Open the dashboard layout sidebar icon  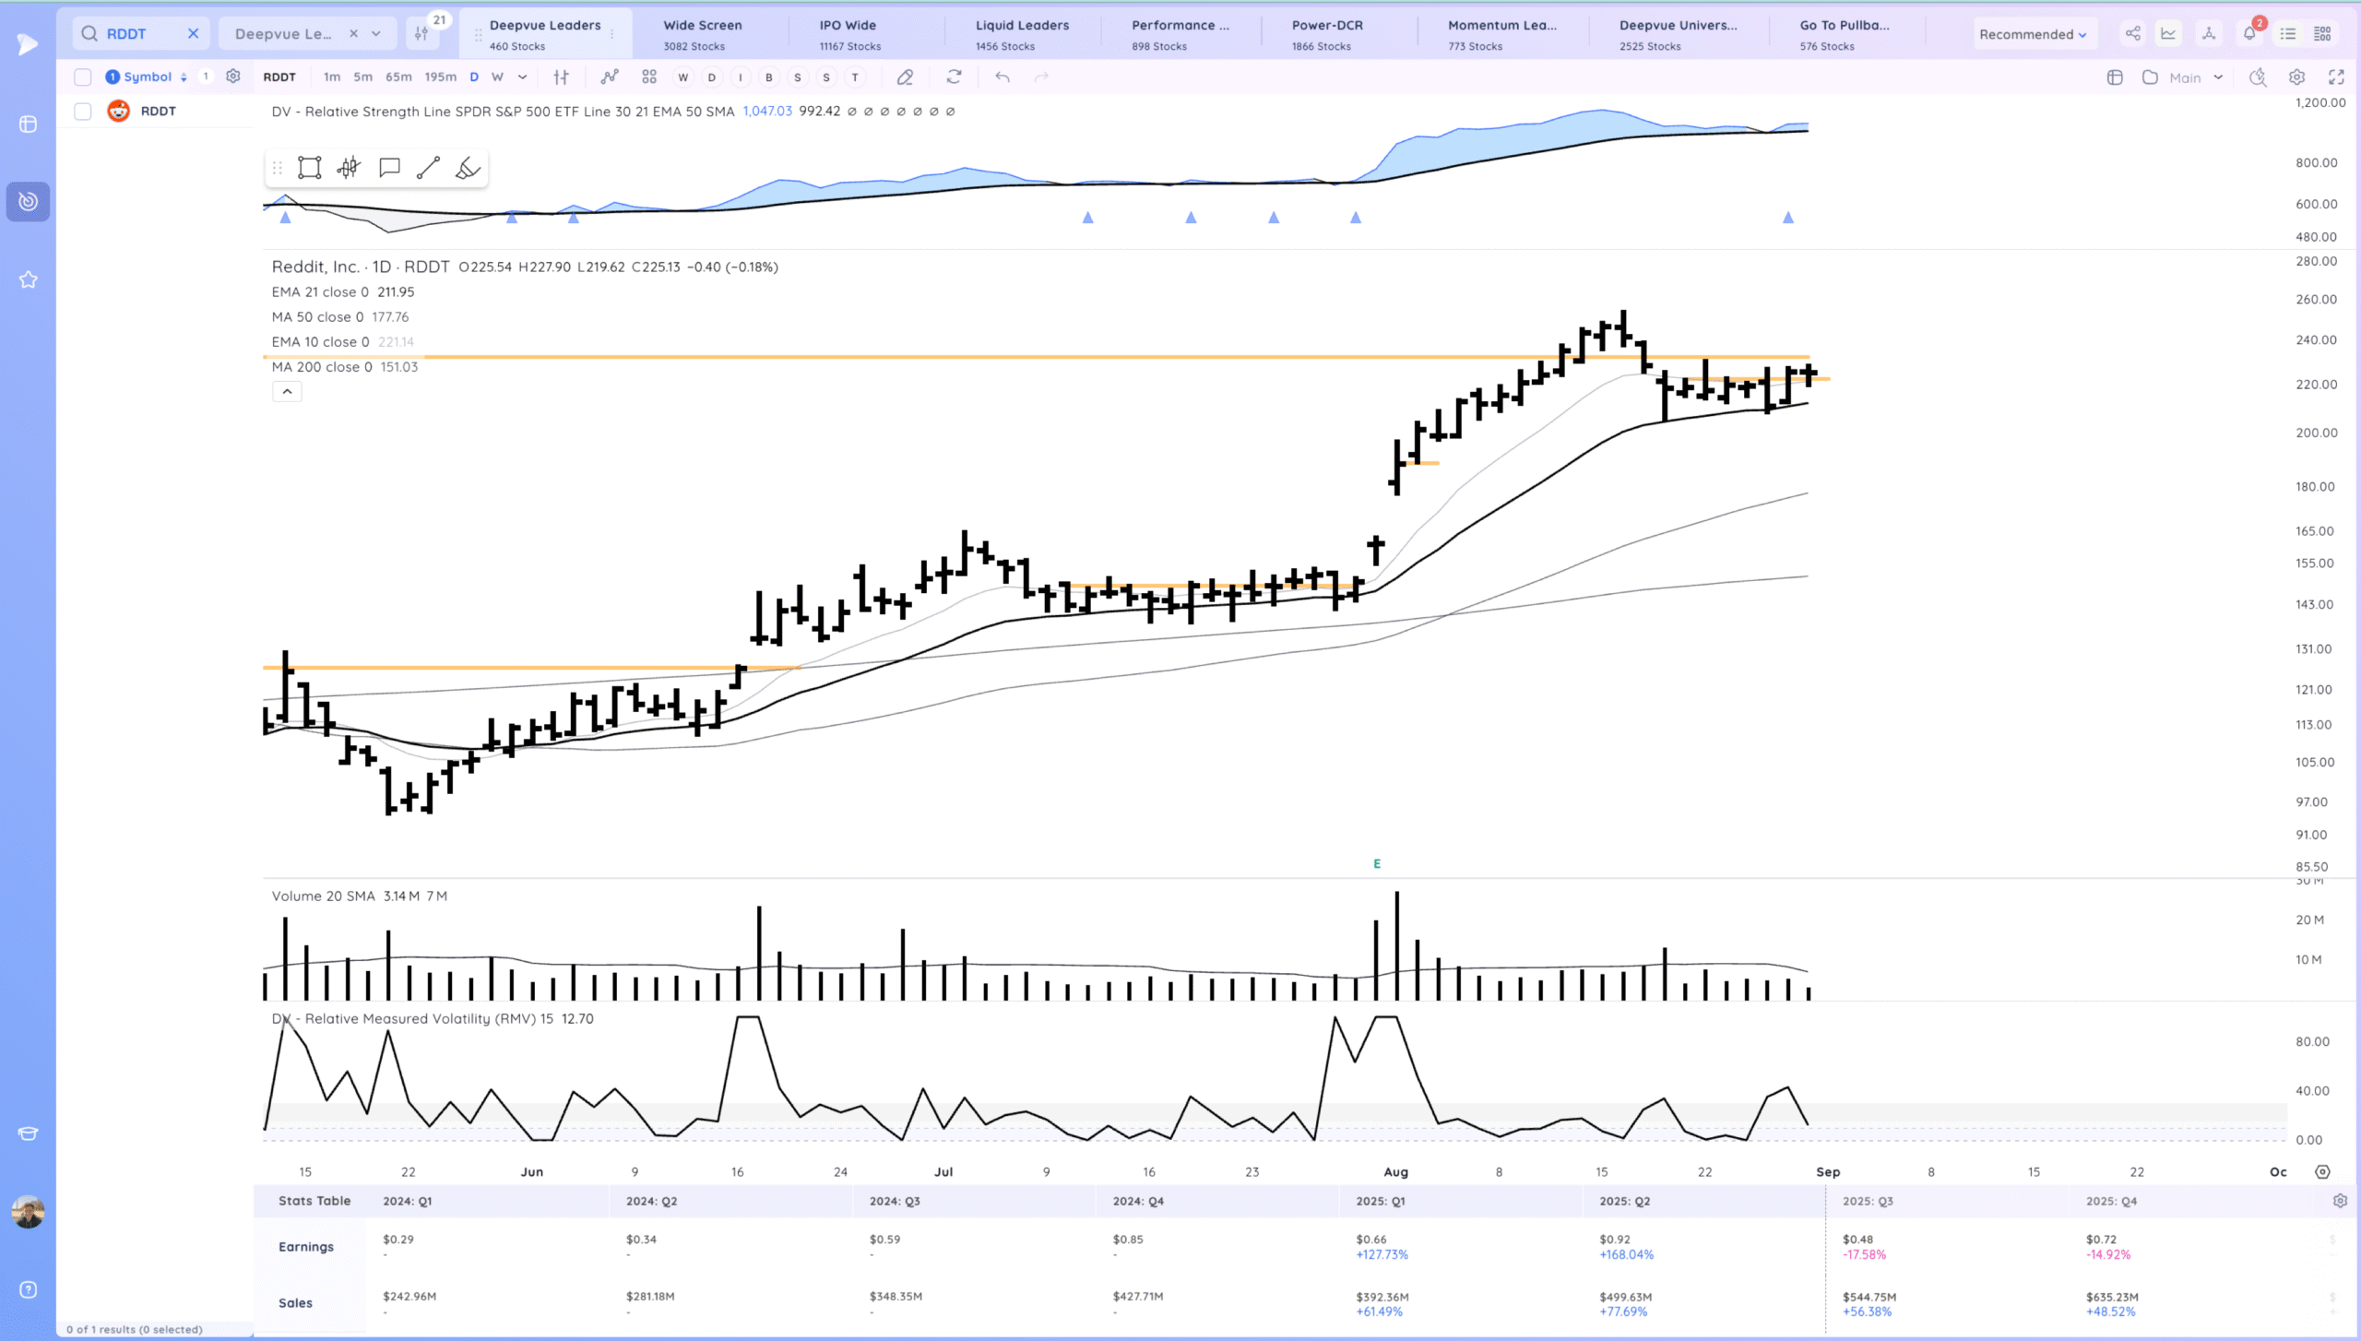(x=28, y=124)
